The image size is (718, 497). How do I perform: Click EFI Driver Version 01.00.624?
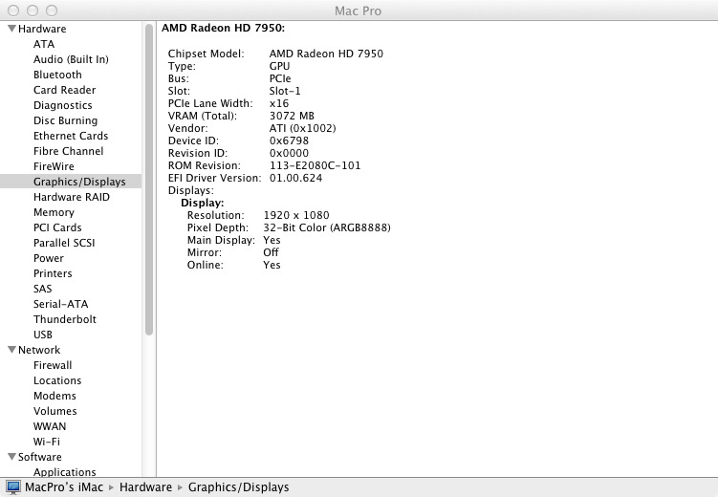click(x=295, y=178)
